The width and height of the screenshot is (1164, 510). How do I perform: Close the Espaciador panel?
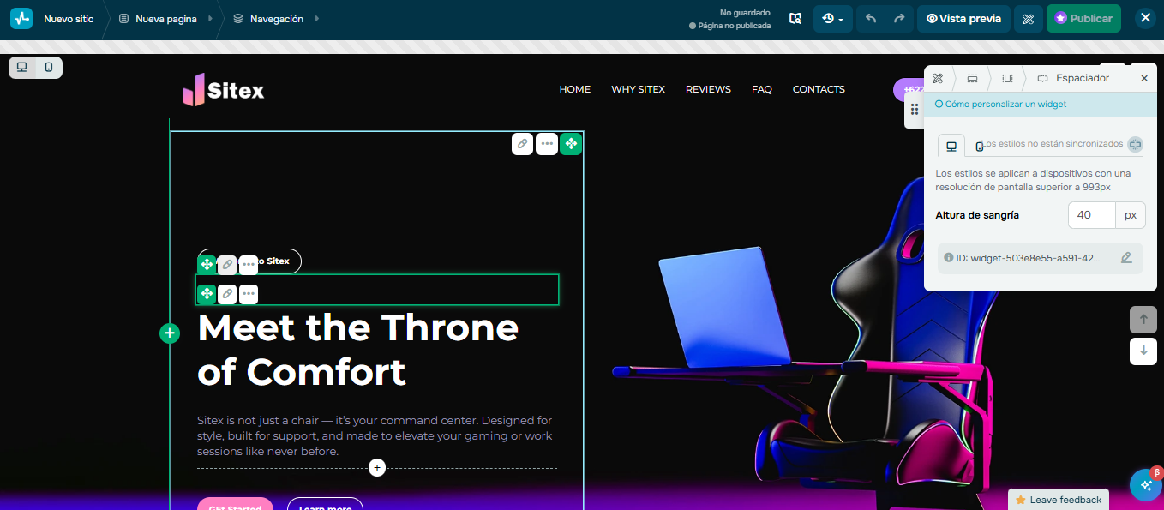1144,78
